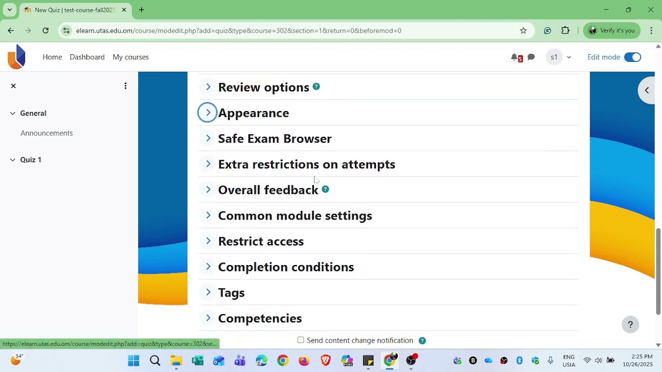
Task: Click the Grammarly extension icon
Action: coord(548,30)
